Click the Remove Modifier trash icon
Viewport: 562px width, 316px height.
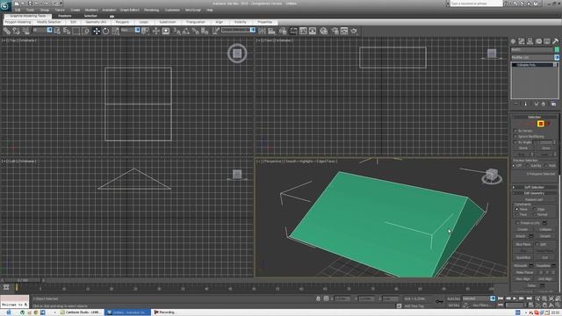tap(544, 104)
